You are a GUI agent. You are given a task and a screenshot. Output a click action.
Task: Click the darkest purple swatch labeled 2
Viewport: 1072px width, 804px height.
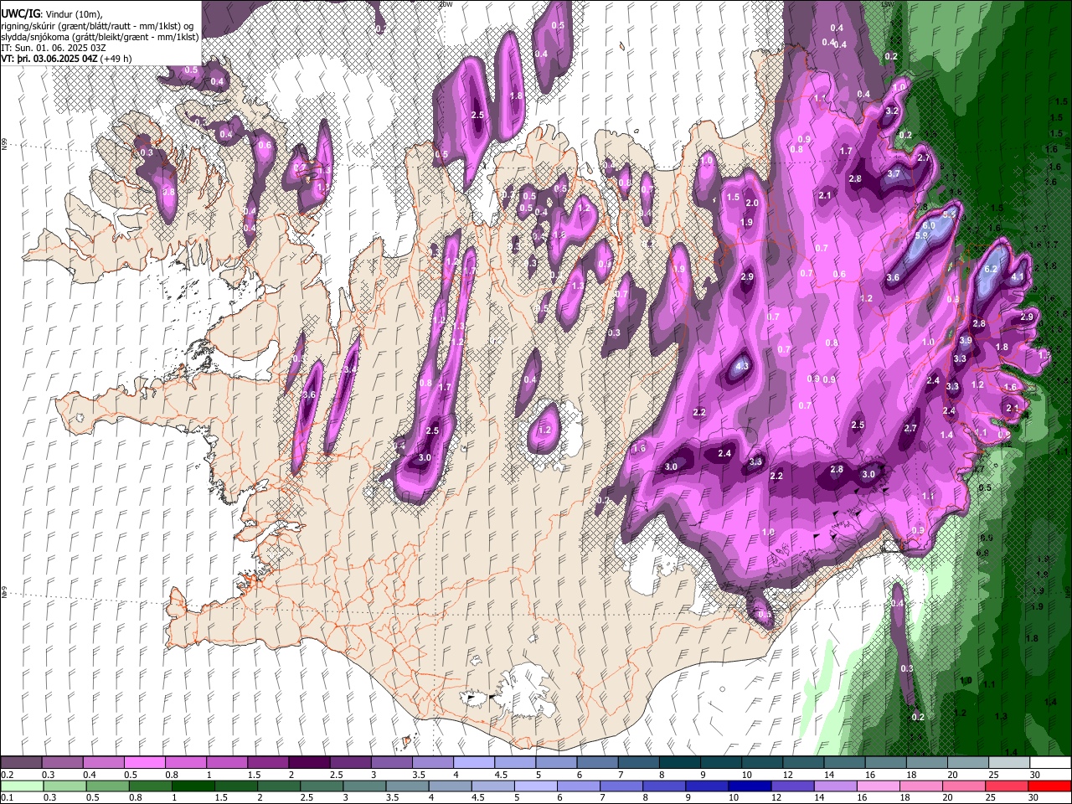point(309,763)
